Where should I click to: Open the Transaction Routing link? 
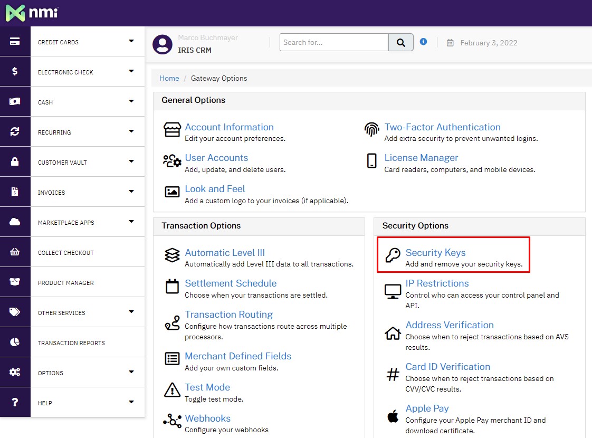pyautogui.click(x=228, y=314)
